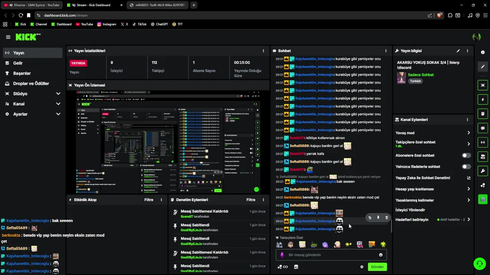490x275 pixels.
Task: Open Filtre in Denetim Eylemleri panel
Action: click(x=251, y=200)
